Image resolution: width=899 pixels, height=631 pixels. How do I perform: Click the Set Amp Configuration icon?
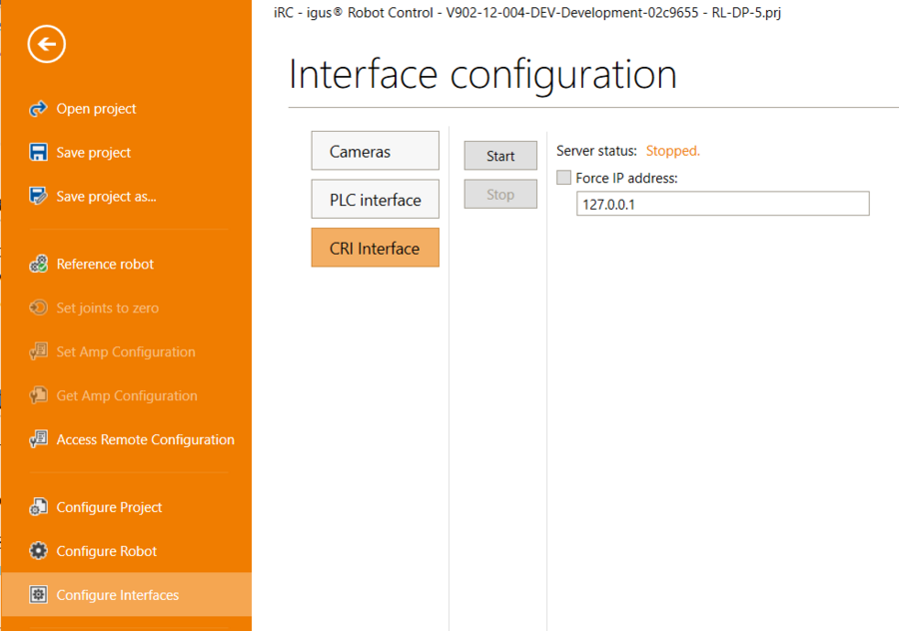click(x=38, y=351)
